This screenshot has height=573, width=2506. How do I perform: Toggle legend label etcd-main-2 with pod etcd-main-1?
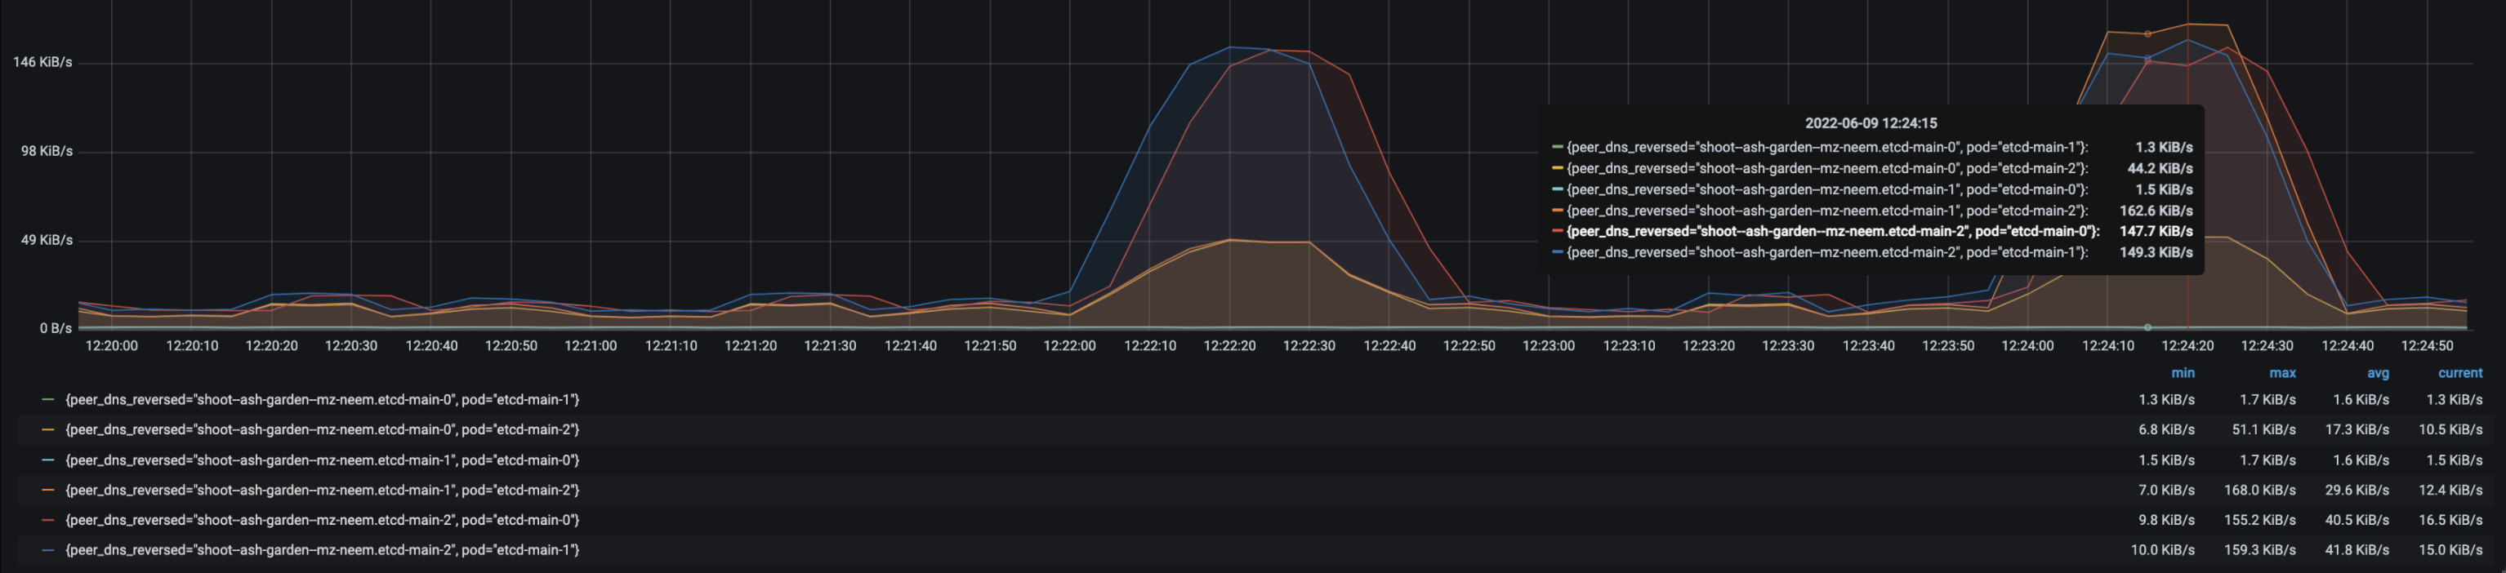coord(322,551)
